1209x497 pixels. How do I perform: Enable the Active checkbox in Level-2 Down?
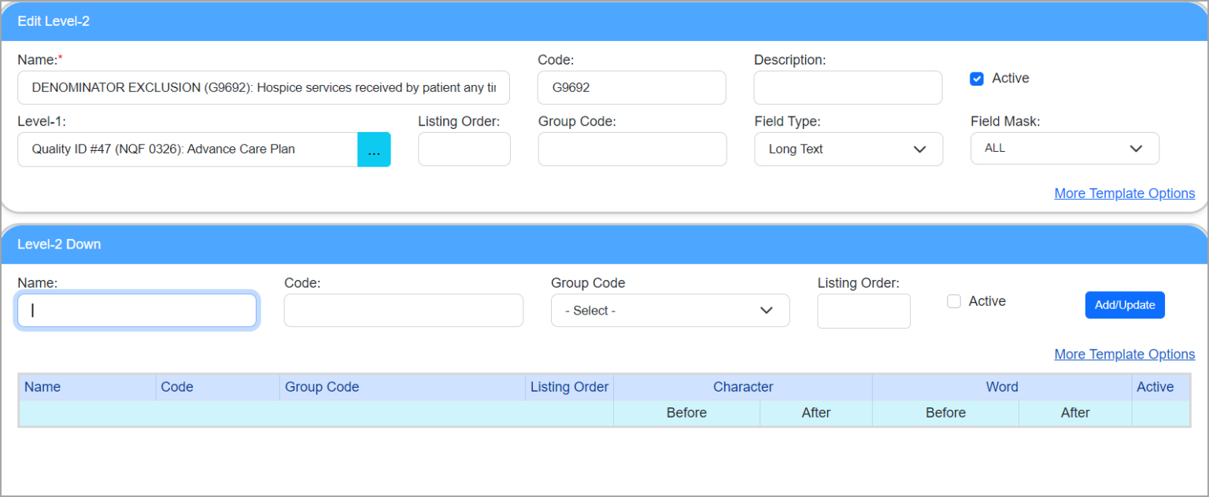click(x=954, y=301)
